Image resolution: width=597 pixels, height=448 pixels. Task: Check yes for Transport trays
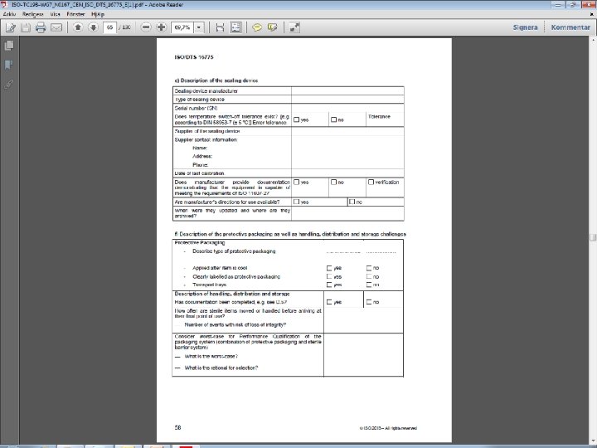(x=329, y=285)
